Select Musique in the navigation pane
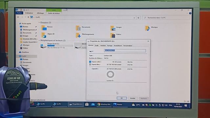 click(x=26, y=45)
